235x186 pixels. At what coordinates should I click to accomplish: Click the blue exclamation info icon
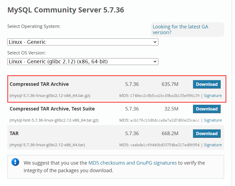(x=15, y=162)
